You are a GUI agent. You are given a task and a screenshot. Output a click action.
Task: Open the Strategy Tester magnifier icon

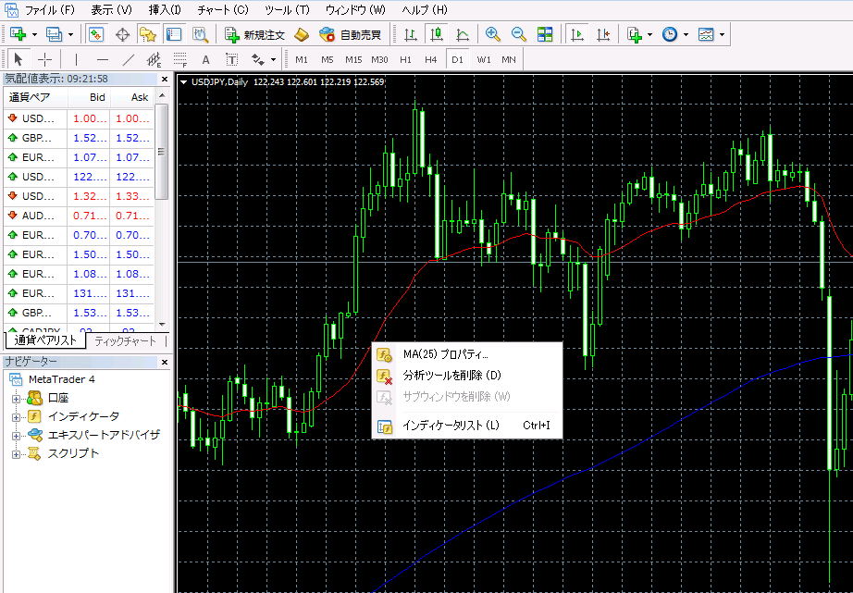pyautogui.click(x=201, y=34)
